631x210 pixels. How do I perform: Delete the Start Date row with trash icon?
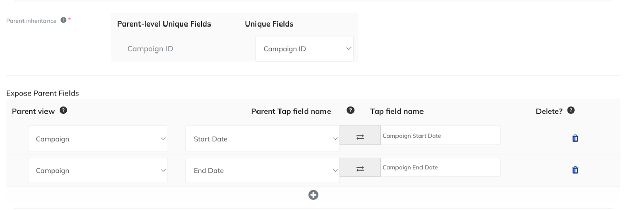575,138
